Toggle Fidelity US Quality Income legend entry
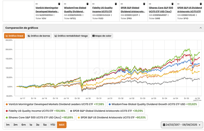Viewport: 204px width, 131px height. (35, 111)
